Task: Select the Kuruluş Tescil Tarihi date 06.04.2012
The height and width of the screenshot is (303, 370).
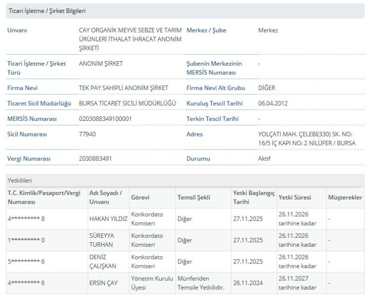Action: click(273, 103)
